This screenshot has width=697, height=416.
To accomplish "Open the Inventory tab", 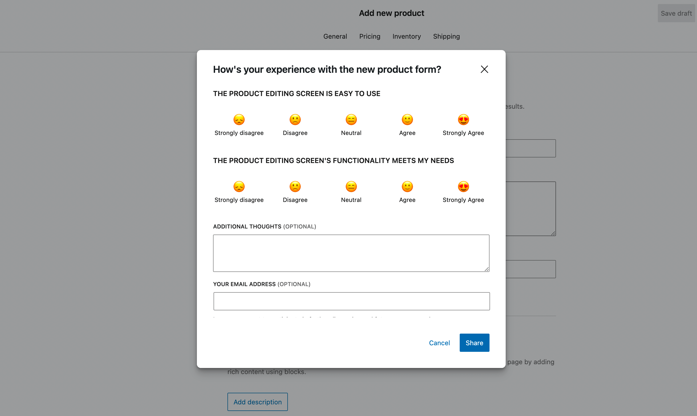I will point(407,36).
